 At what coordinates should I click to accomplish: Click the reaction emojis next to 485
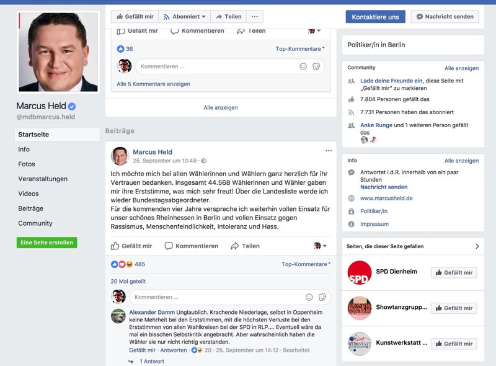(122, 264)
